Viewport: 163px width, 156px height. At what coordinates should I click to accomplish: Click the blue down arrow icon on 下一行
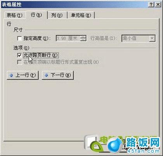point(47,75)
